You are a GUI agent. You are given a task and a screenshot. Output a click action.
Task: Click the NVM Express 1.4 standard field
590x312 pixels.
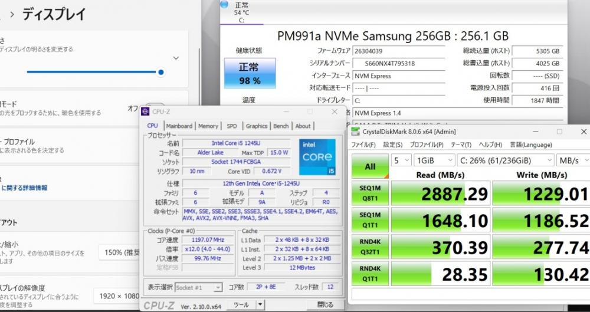[459, 113]
